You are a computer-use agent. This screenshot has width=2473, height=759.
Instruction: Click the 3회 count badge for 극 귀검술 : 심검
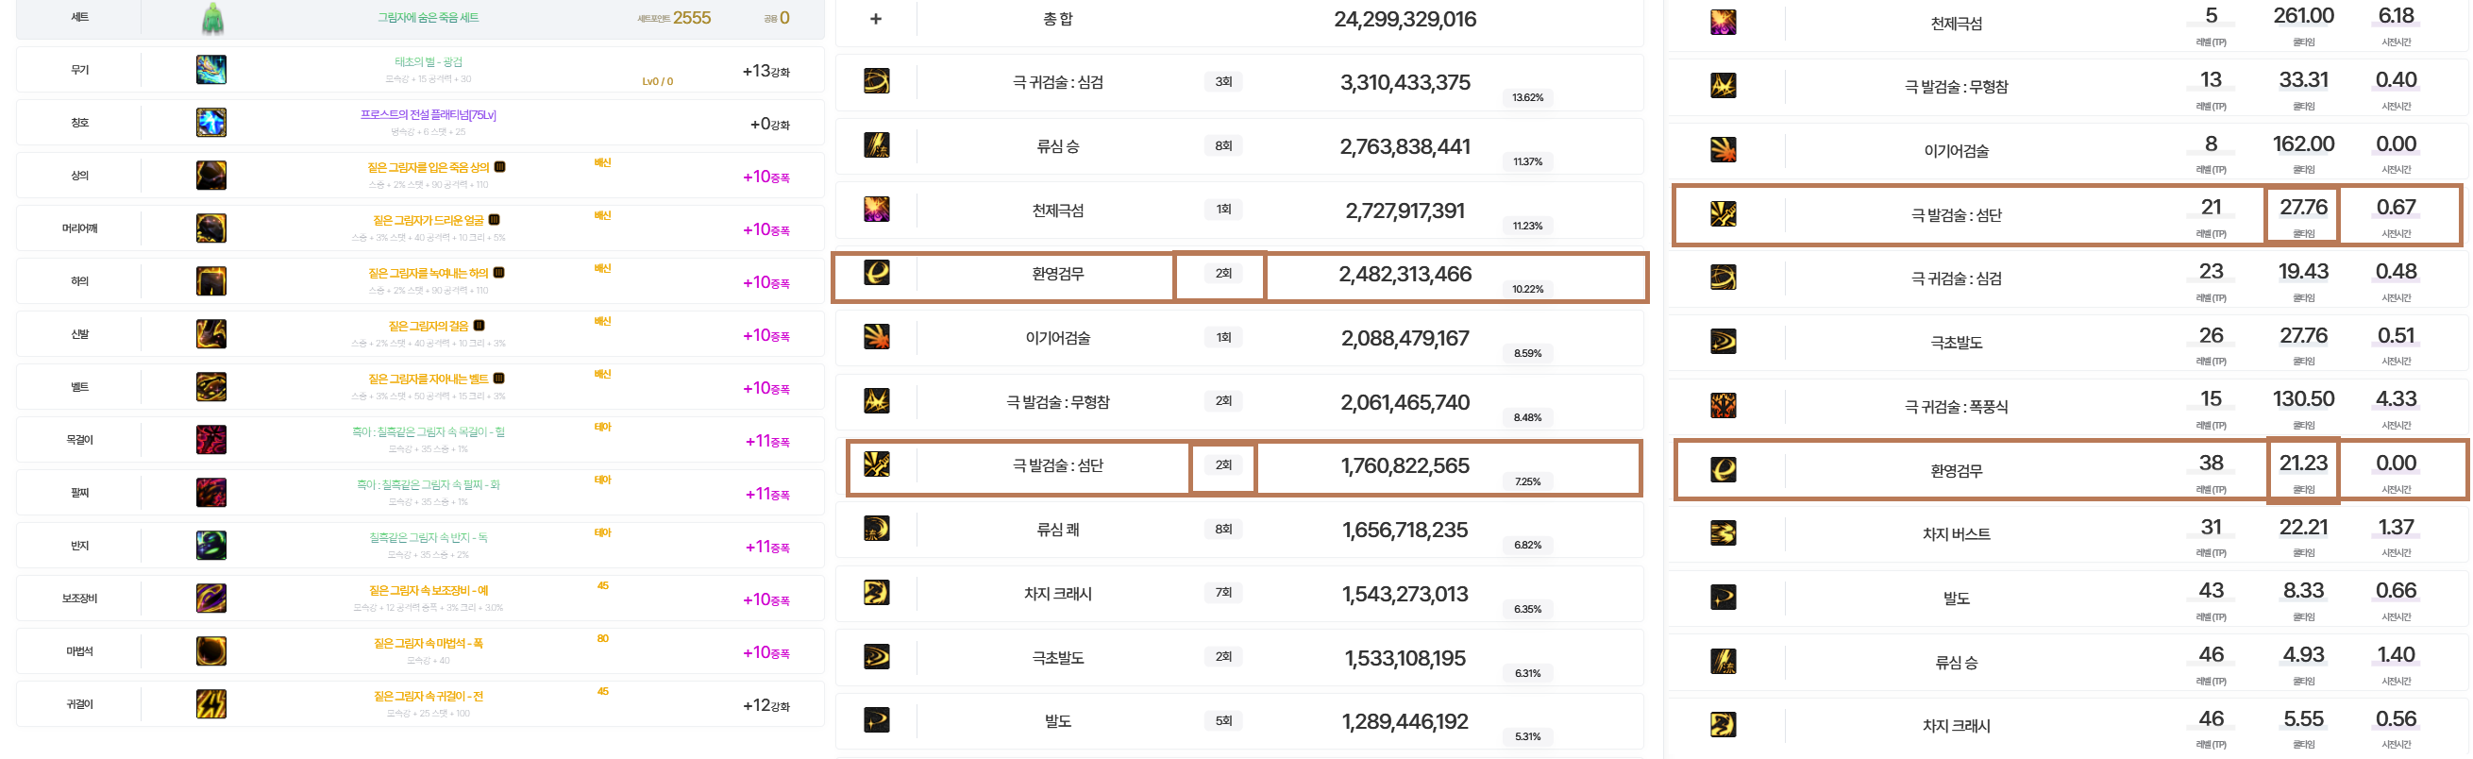point(1223,83)
